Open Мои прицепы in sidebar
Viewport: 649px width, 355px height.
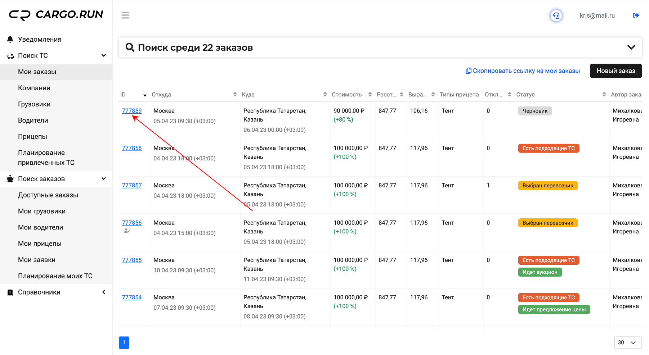coord(56,244)
